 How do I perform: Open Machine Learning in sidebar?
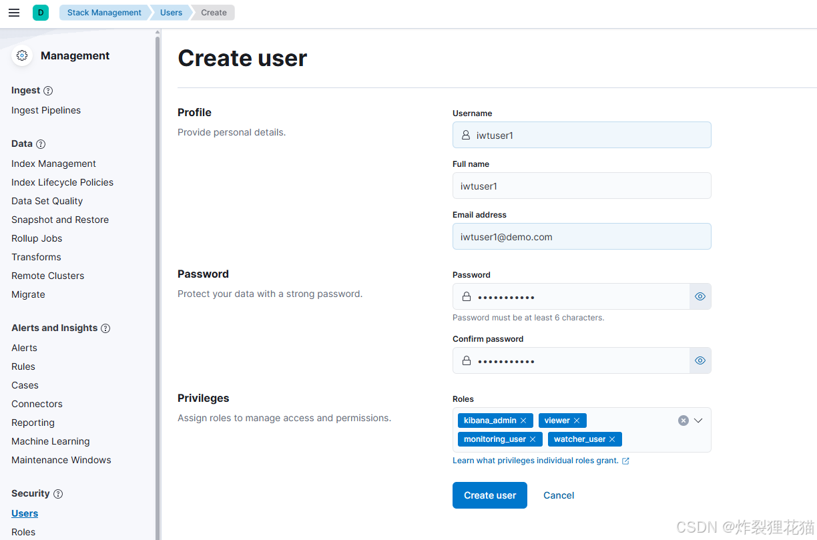[x=50, y=441]
